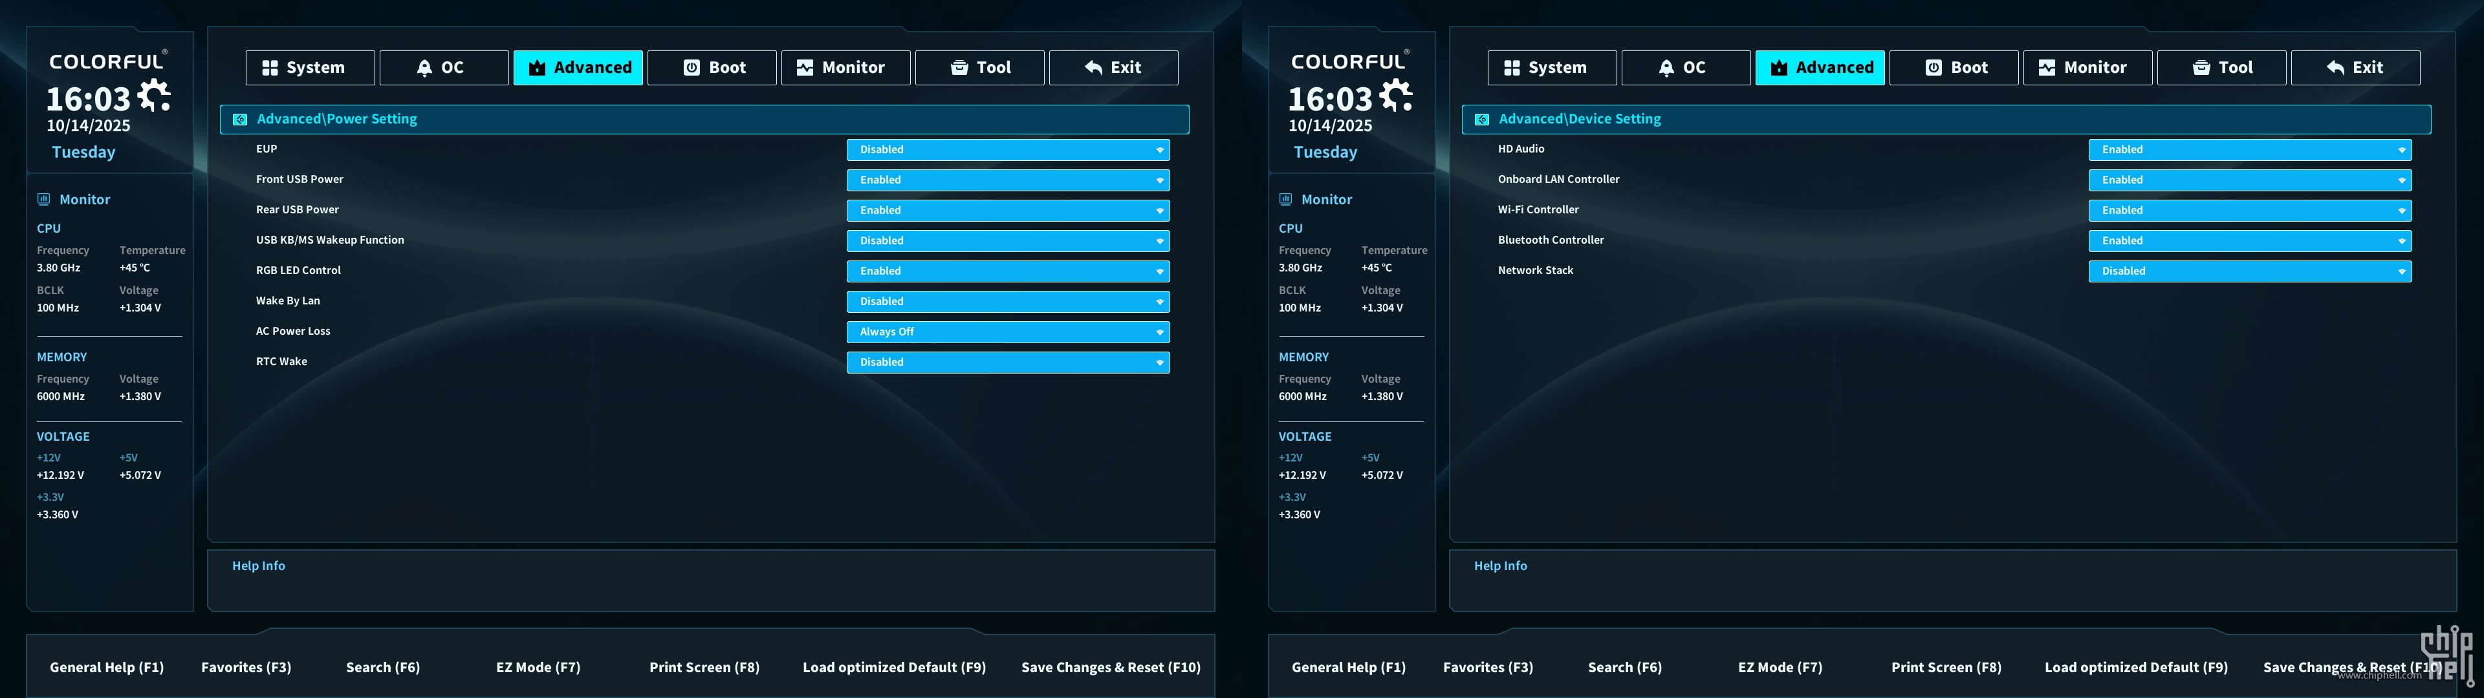Select the RGB LED Control value field
The width and height of the screenshot is (2484, 698).
click(x=1008, y=272)
